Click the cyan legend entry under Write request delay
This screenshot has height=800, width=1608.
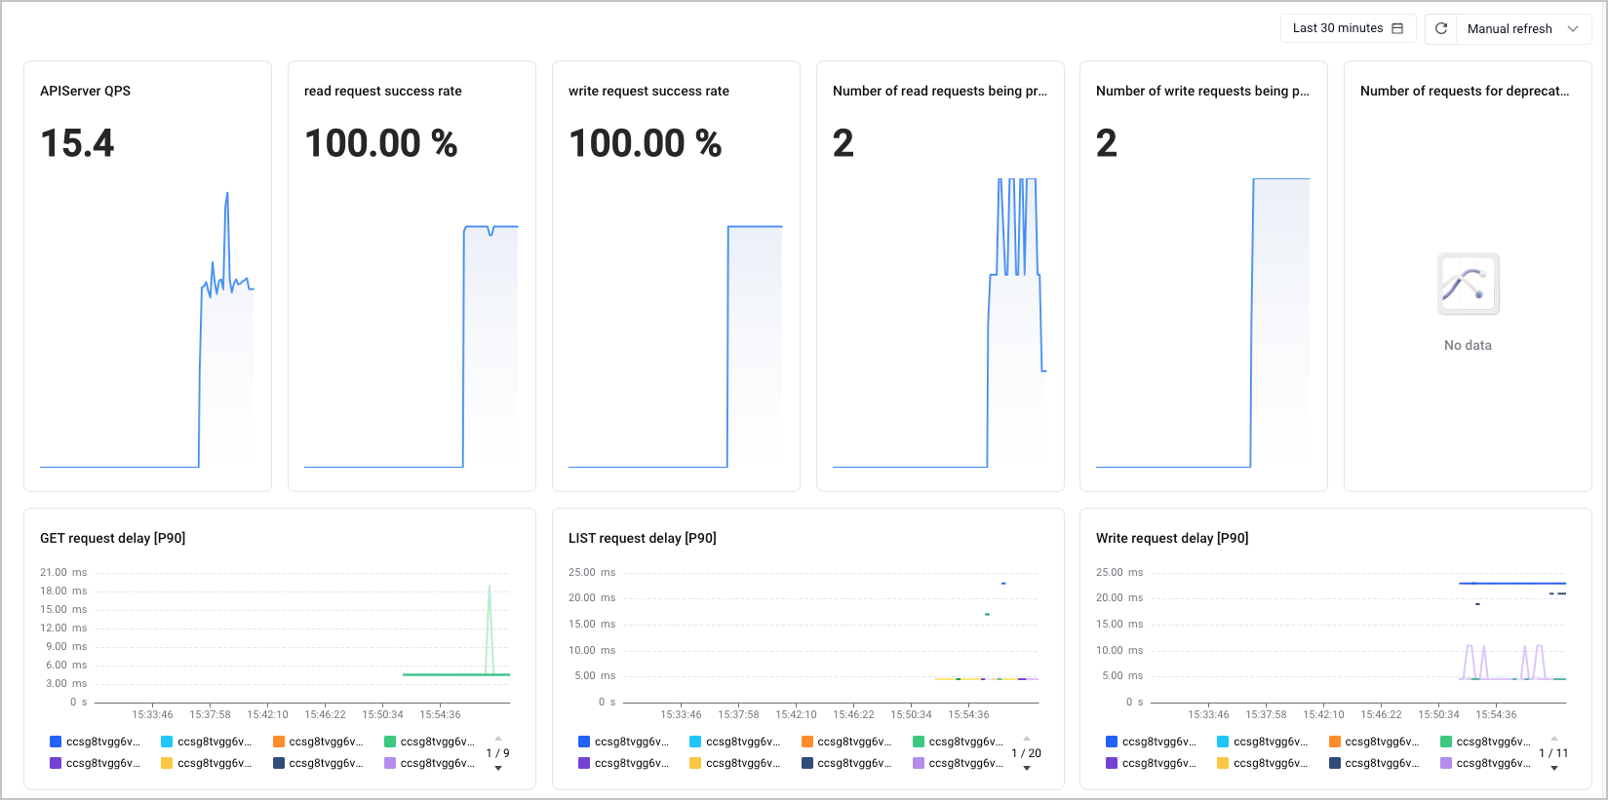click(1263, 742)
